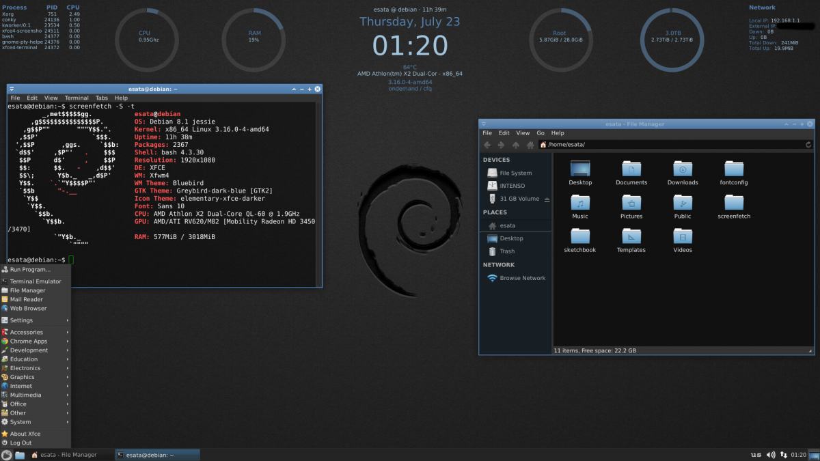Reload the folder in File Manager

coord(808,145)
